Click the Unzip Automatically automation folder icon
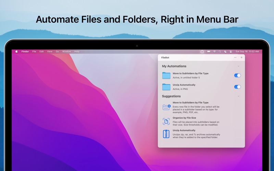This screenshot has width=274, height=171. click(166, 87)
